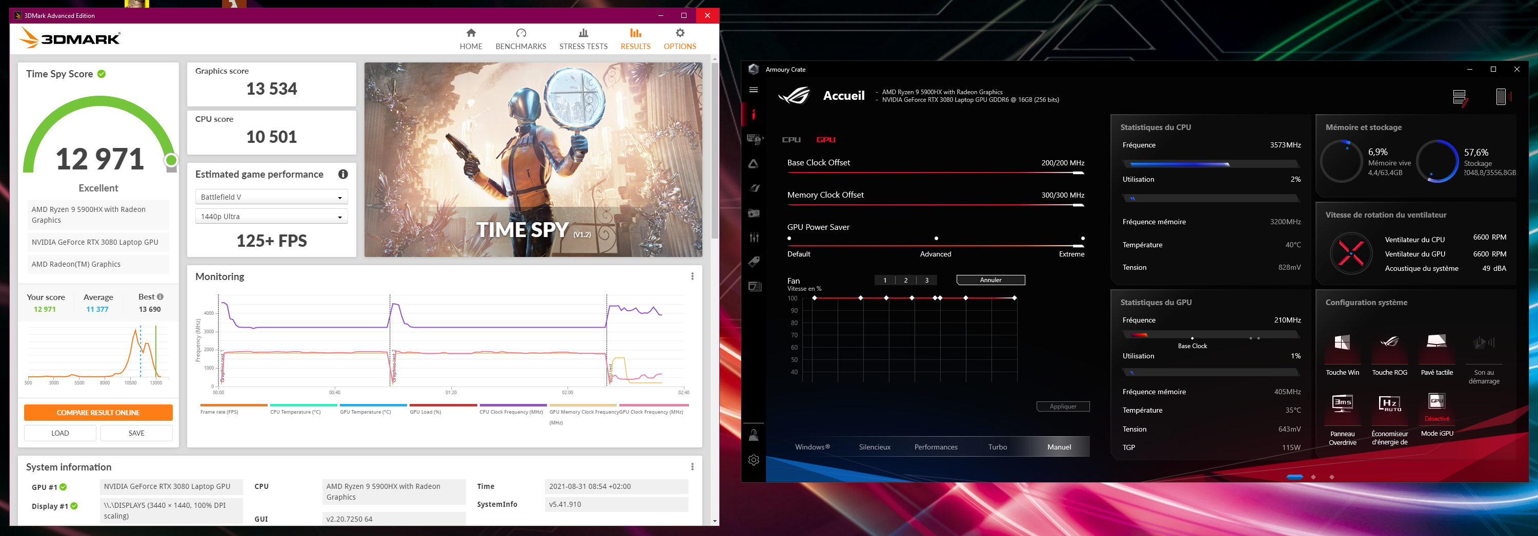
Task: Select the Silencieux operating mode
Action: pyautogui.click(x=874, y=446)
